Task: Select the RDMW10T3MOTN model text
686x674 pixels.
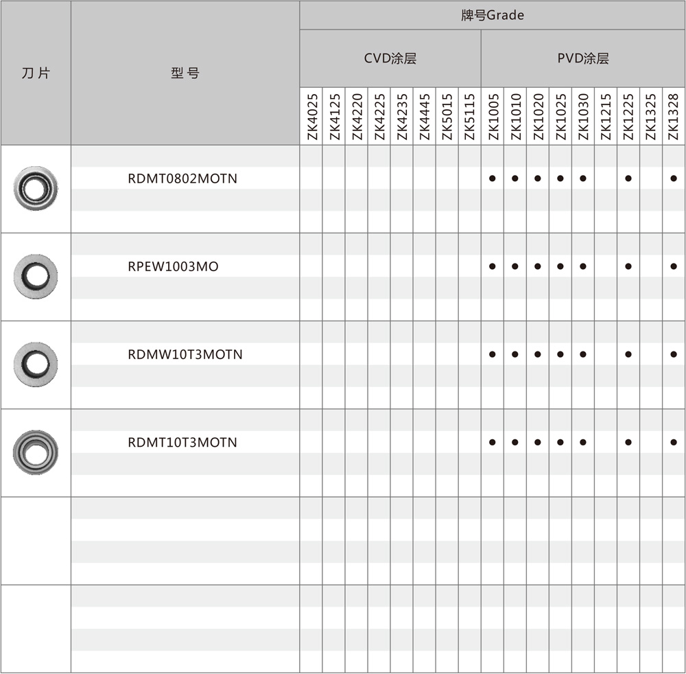Action: click(x=185, y=355)
